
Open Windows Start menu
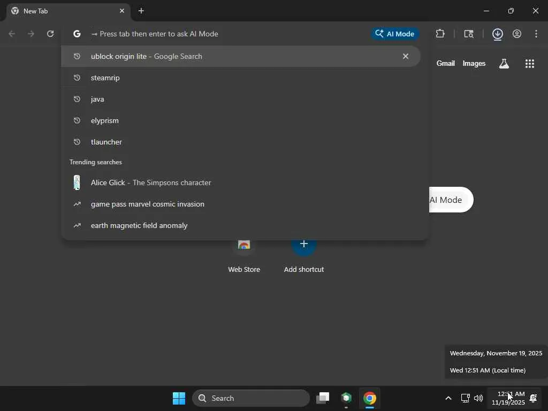pos(179,398)
